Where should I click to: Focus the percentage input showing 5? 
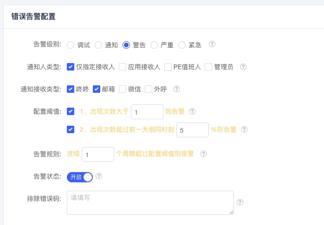192,130
